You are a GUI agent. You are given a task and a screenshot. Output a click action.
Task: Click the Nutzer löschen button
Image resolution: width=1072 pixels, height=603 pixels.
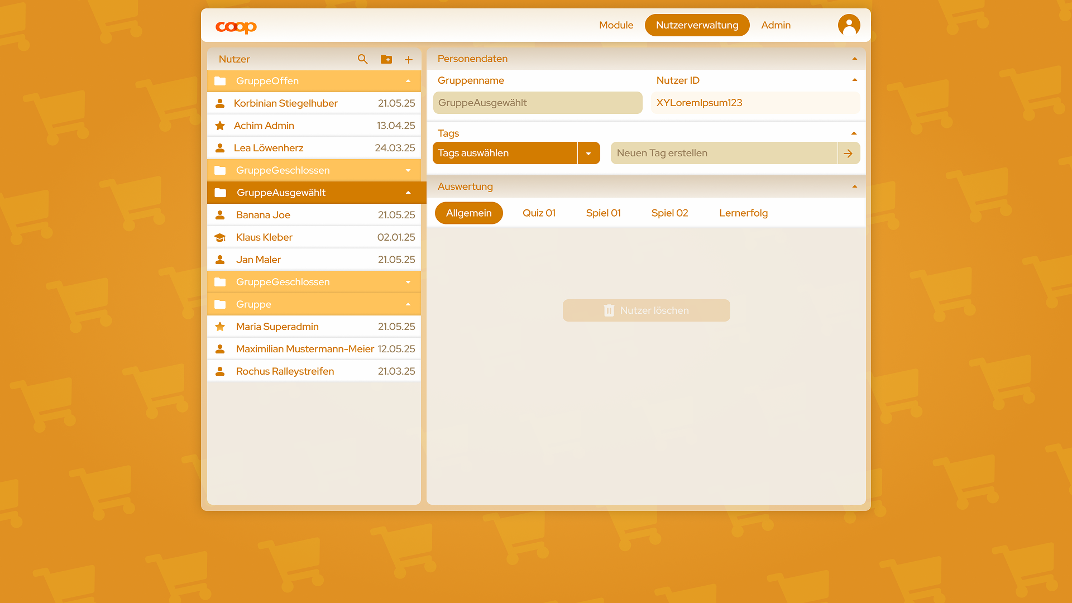pyautogui.click(x=646, y=310)
